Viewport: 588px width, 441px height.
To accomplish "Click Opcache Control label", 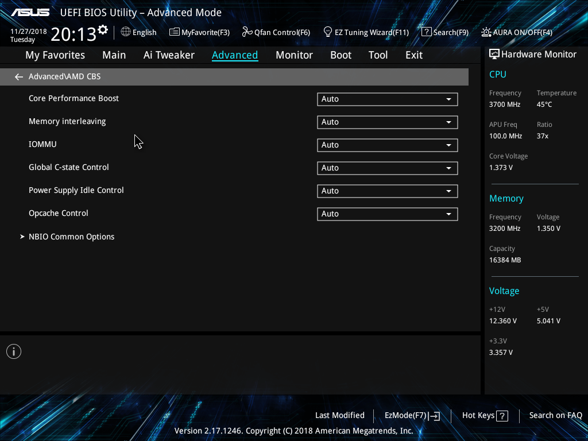I will coord(59,214).
